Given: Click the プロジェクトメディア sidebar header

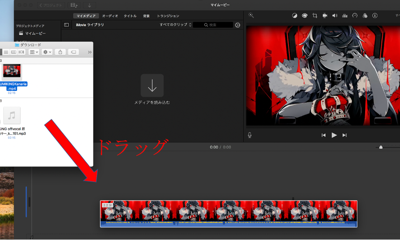Looking at the screenshot, I should click(30, 26).
